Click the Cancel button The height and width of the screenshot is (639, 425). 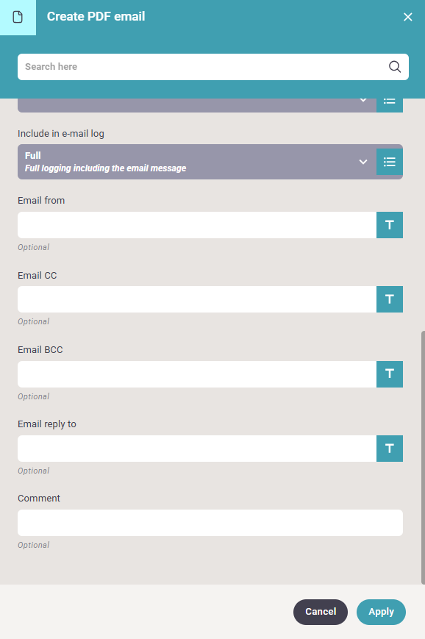321,612
